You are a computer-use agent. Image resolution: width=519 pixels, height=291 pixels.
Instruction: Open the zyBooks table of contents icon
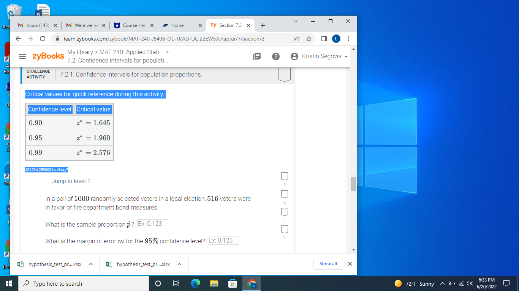click(x=257, y=56)
